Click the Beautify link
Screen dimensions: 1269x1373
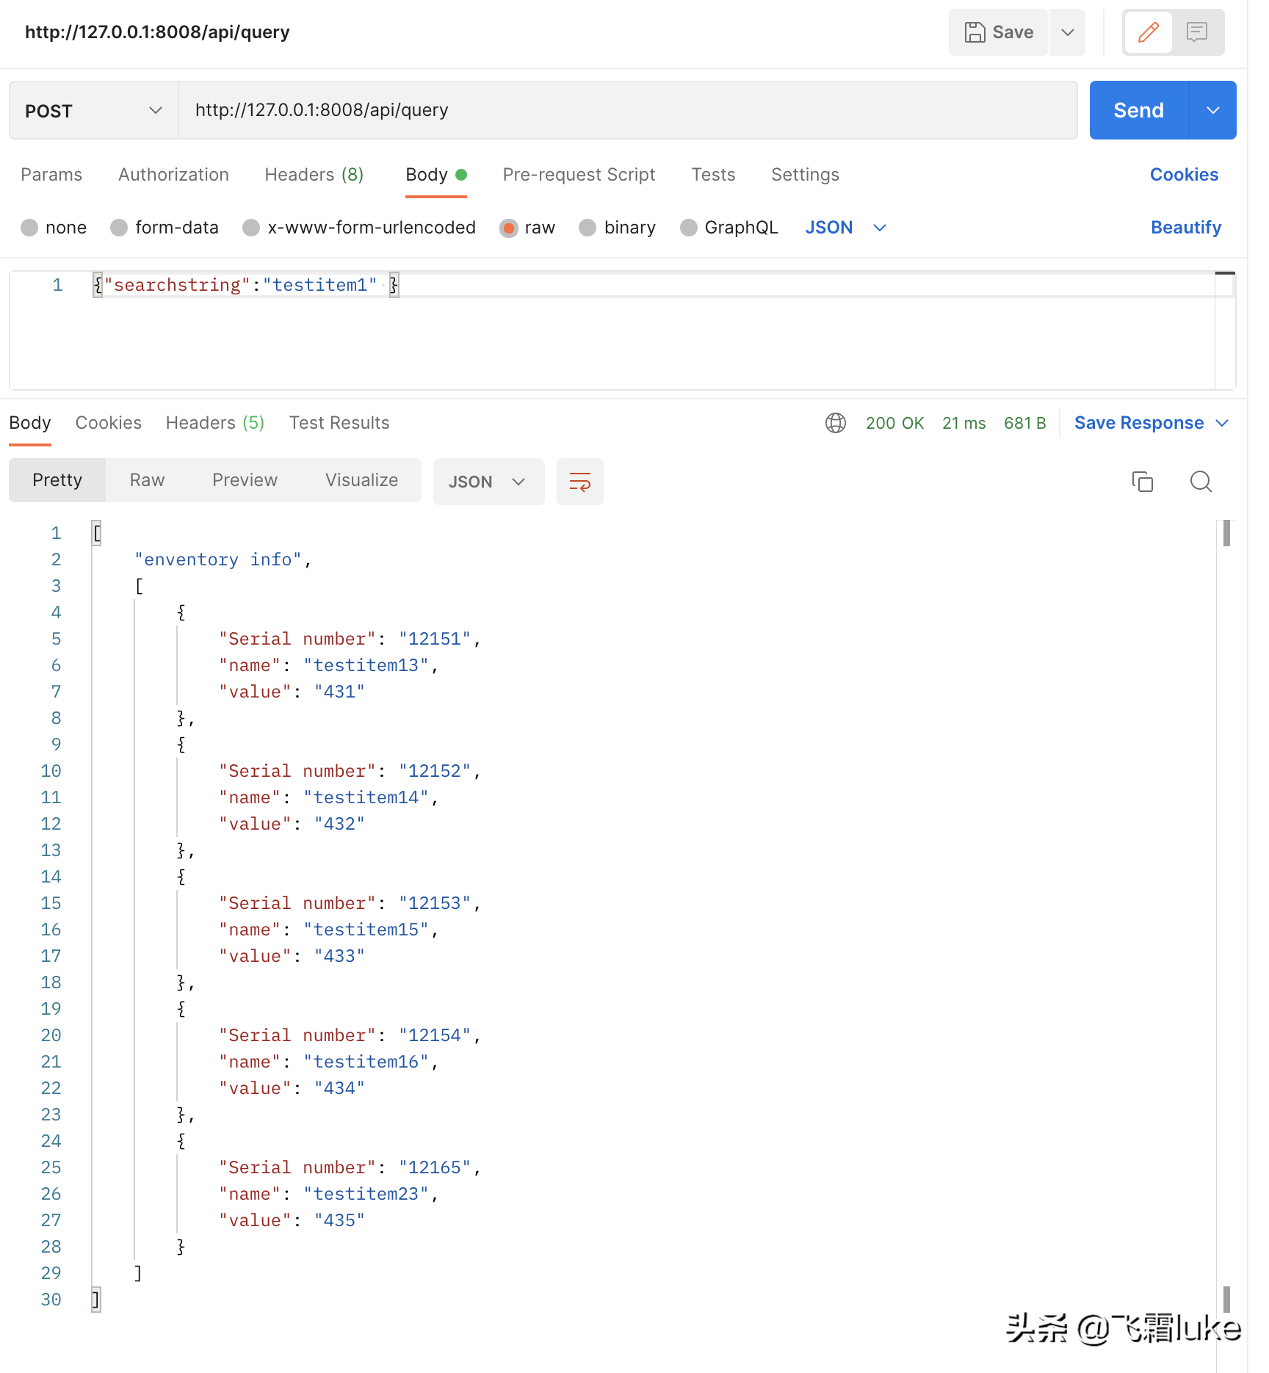(1185, 228)
